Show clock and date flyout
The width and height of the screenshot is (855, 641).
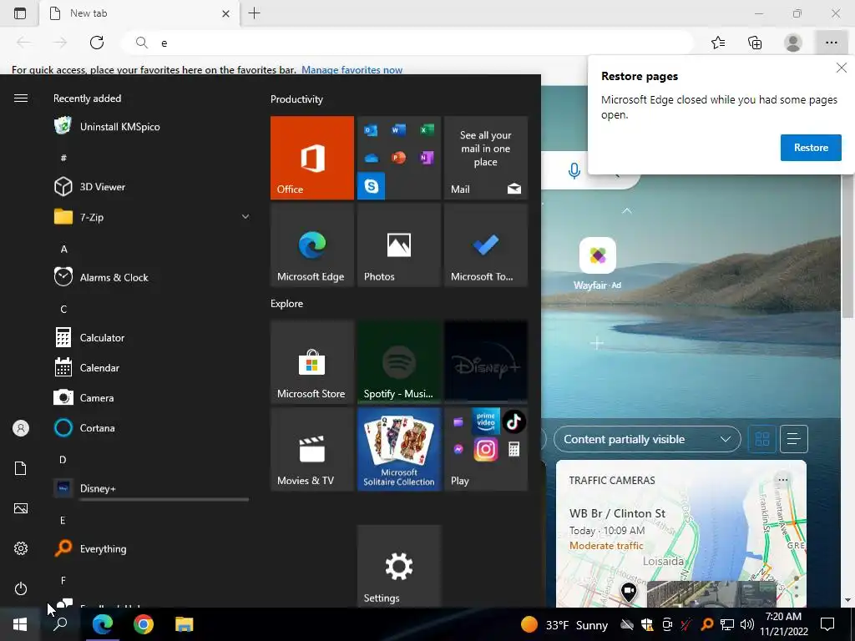tap(783, 624)
